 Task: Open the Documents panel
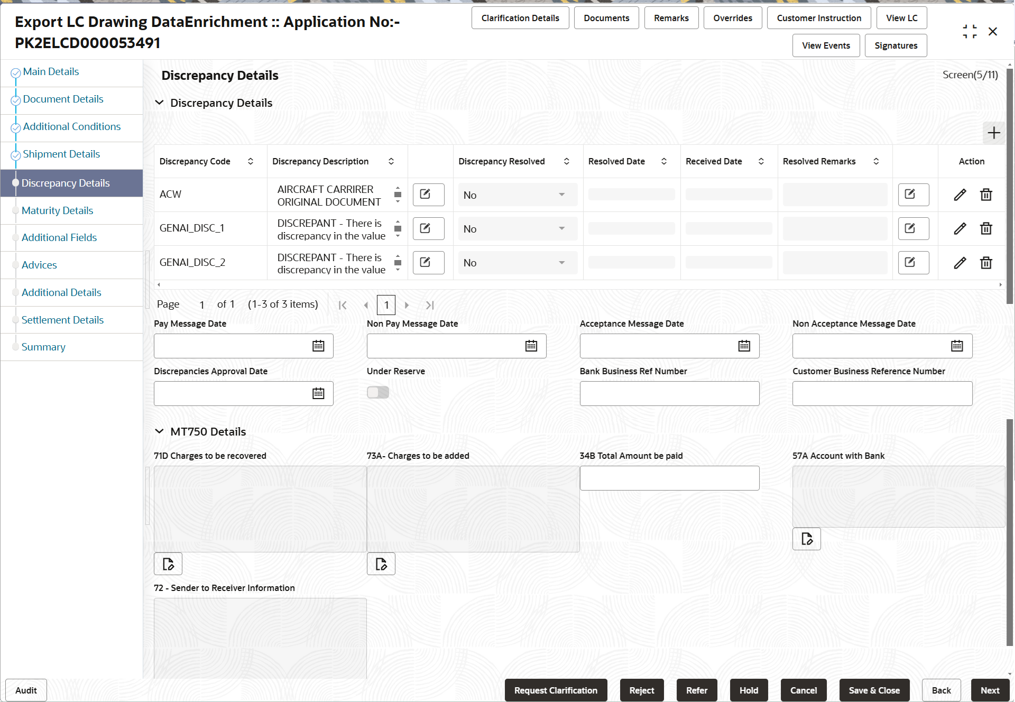coord(606,18)
